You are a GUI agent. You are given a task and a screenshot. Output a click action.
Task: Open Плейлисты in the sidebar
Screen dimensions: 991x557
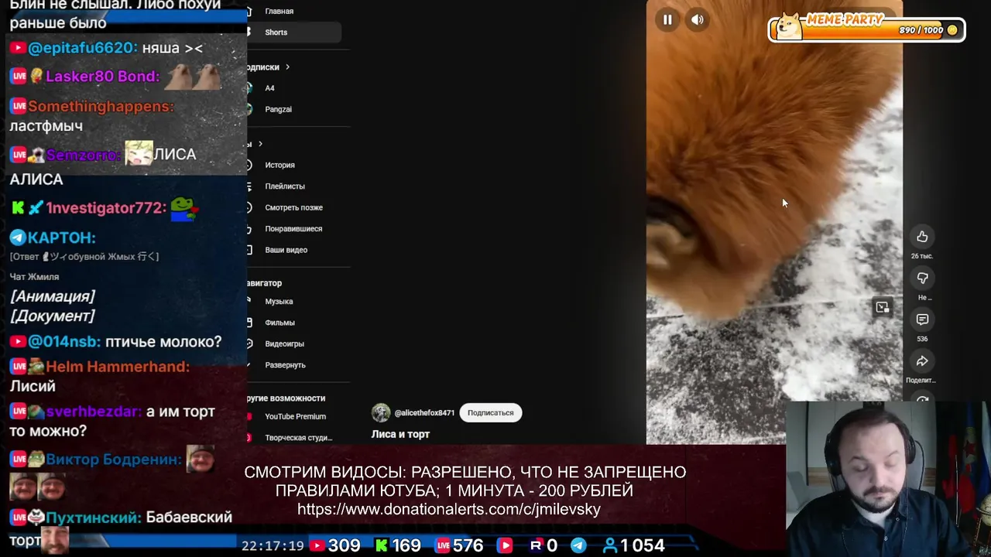tap(285, 186)
